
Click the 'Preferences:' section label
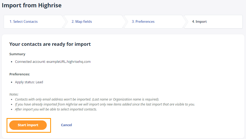(20, 74)
